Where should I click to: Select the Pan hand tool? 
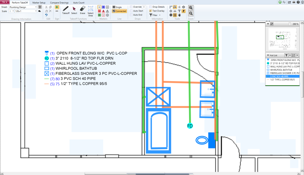tap(179, 15)
